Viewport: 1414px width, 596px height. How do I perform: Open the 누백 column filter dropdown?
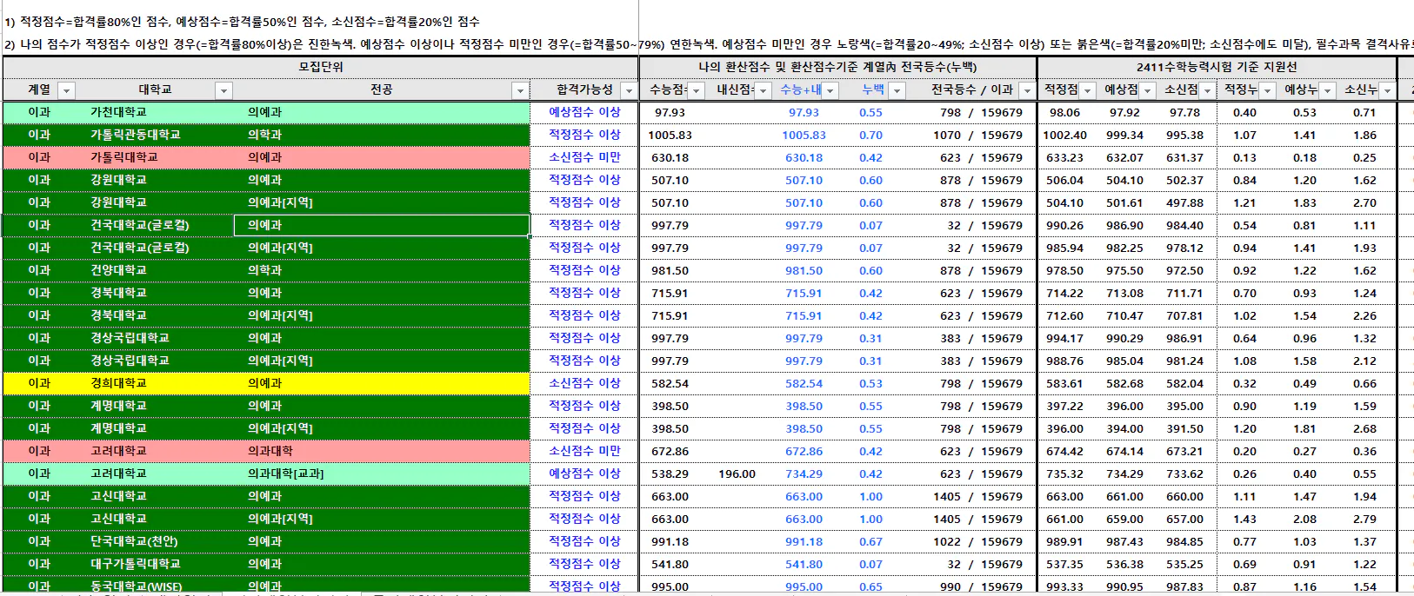click(897, 90)
